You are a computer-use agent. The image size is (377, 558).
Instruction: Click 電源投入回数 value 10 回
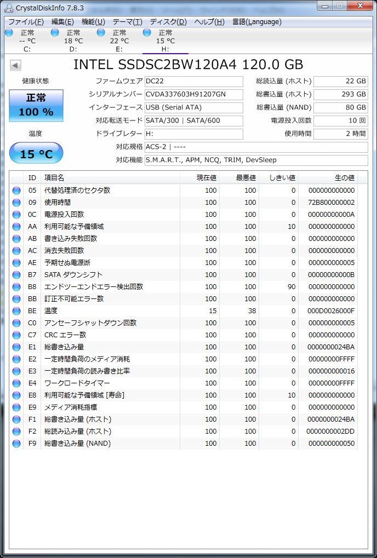341,120
